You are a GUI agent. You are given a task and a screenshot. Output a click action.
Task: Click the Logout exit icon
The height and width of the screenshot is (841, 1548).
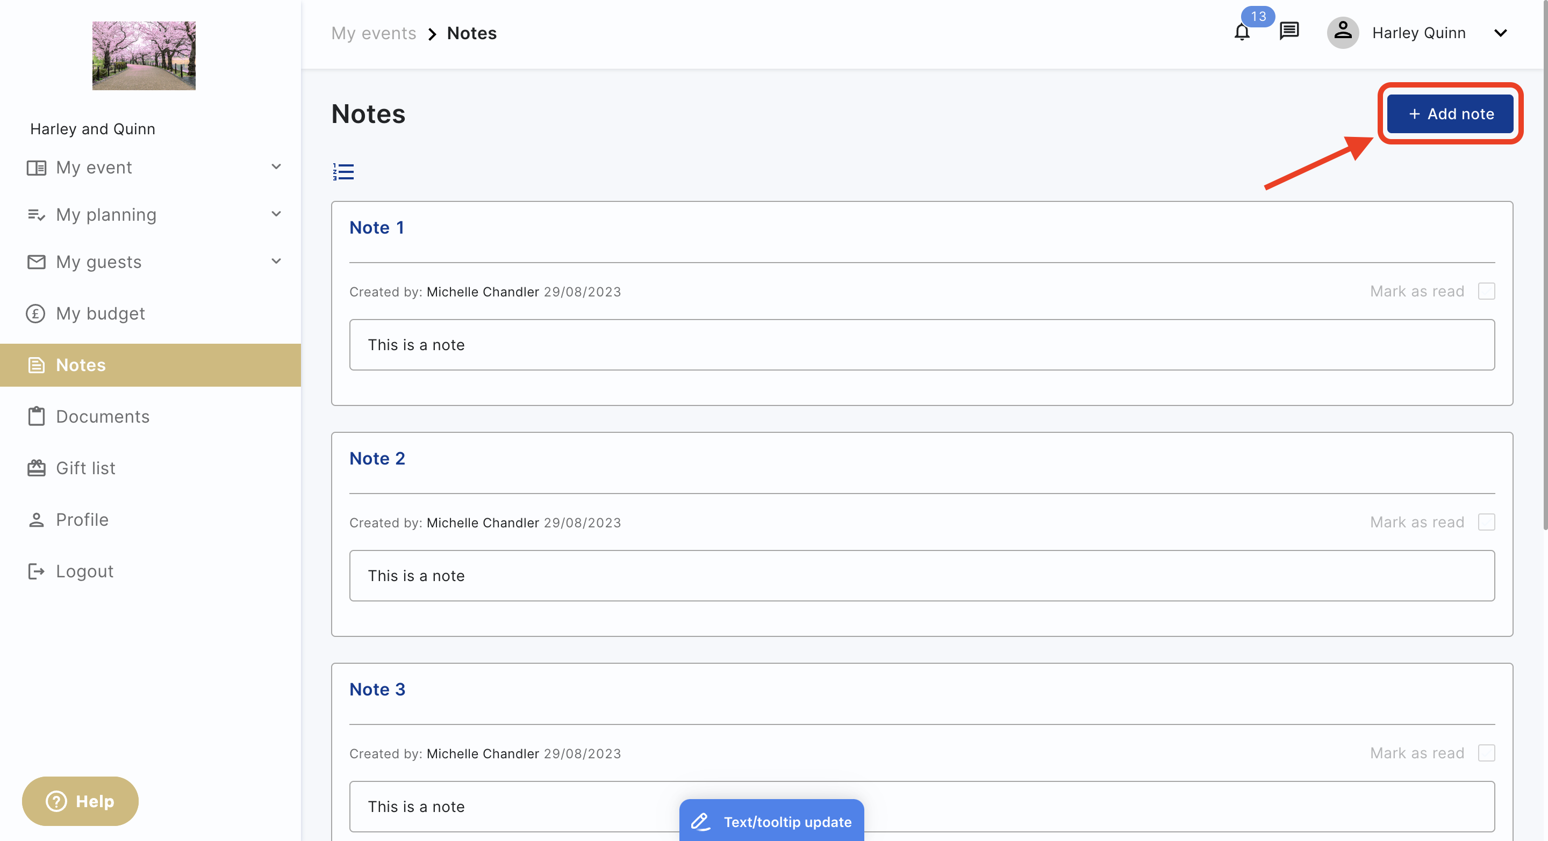coord(36,571)
